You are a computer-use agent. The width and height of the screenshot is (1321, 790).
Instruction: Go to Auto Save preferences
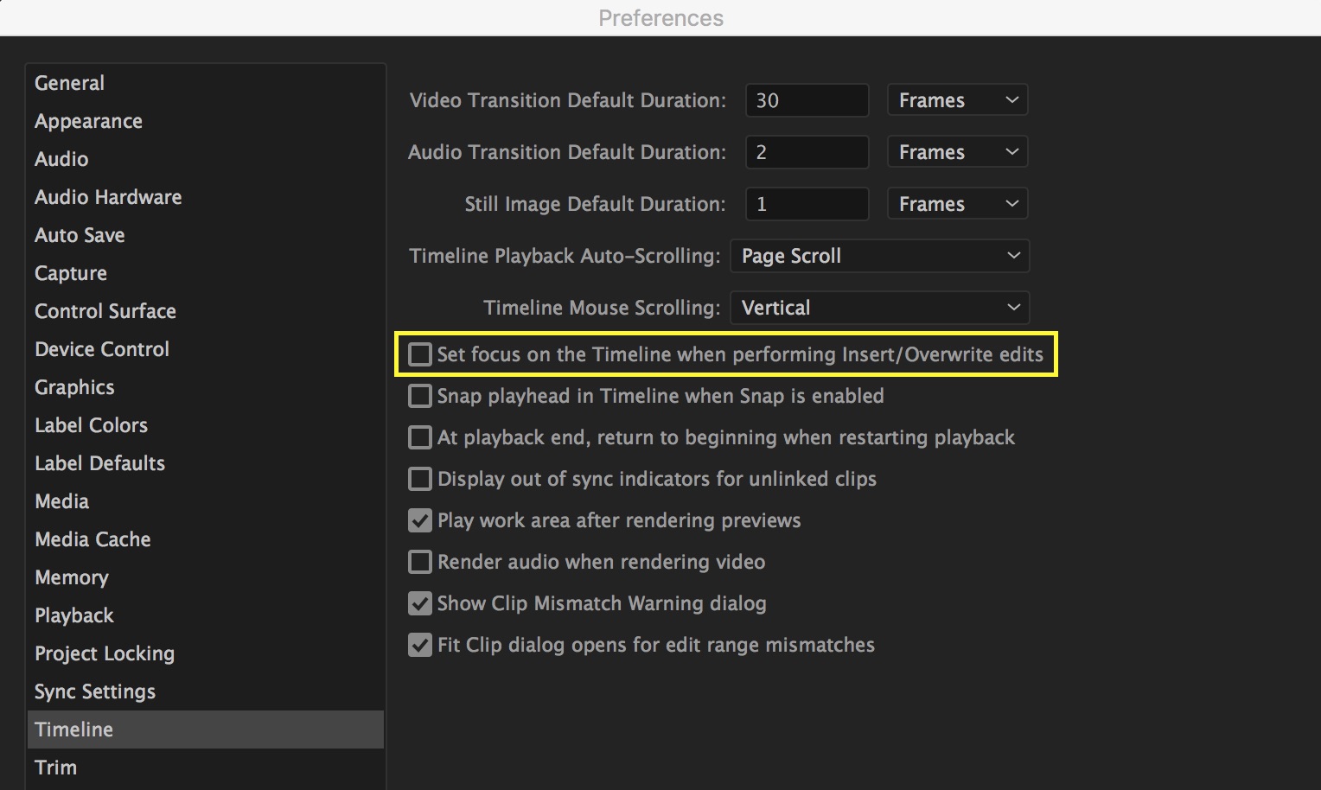click(206, 235)
